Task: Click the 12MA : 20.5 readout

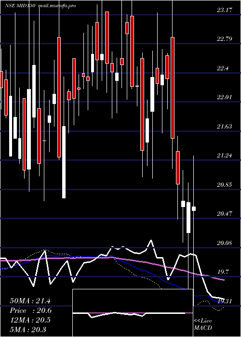Action: pyautogui.click(x=30, y=320)
